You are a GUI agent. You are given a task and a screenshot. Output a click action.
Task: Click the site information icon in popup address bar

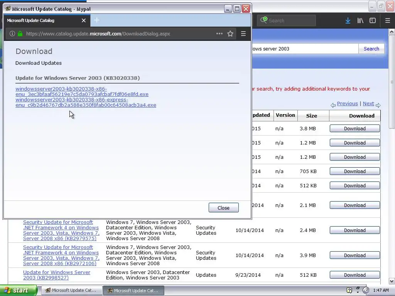tap(12, 34)
